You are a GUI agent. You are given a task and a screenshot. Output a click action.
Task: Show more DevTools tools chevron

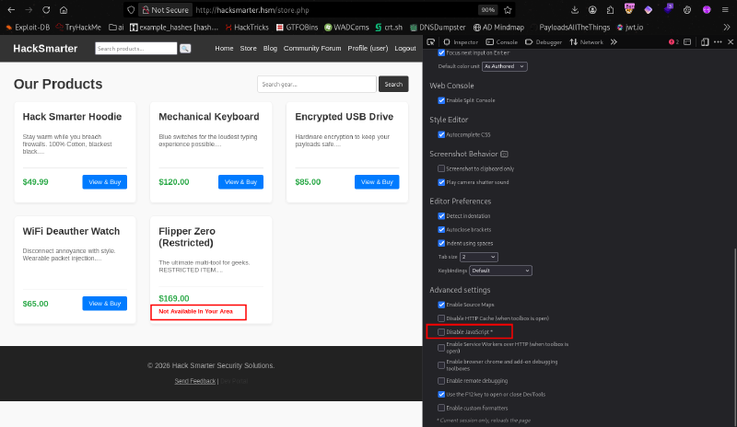(x=614, y=41)
